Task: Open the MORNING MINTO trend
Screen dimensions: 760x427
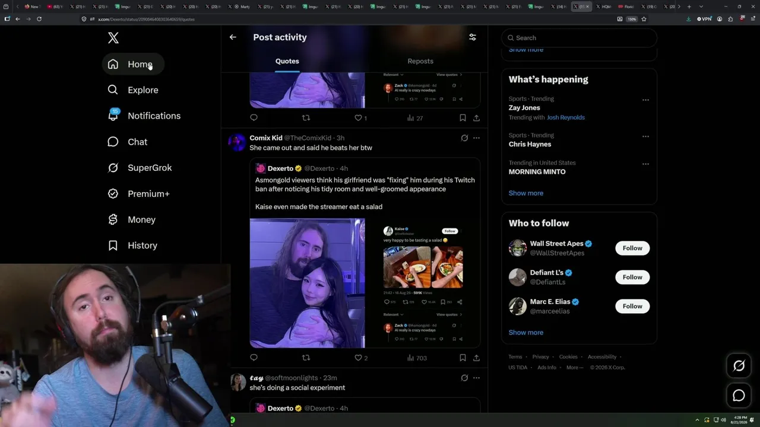Action: pos(537,172)
